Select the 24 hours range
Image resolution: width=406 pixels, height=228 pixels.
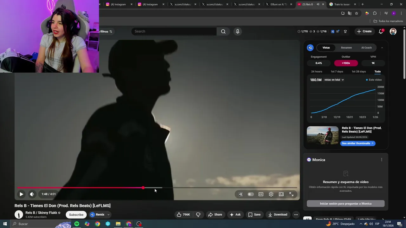tap(317, 72)
